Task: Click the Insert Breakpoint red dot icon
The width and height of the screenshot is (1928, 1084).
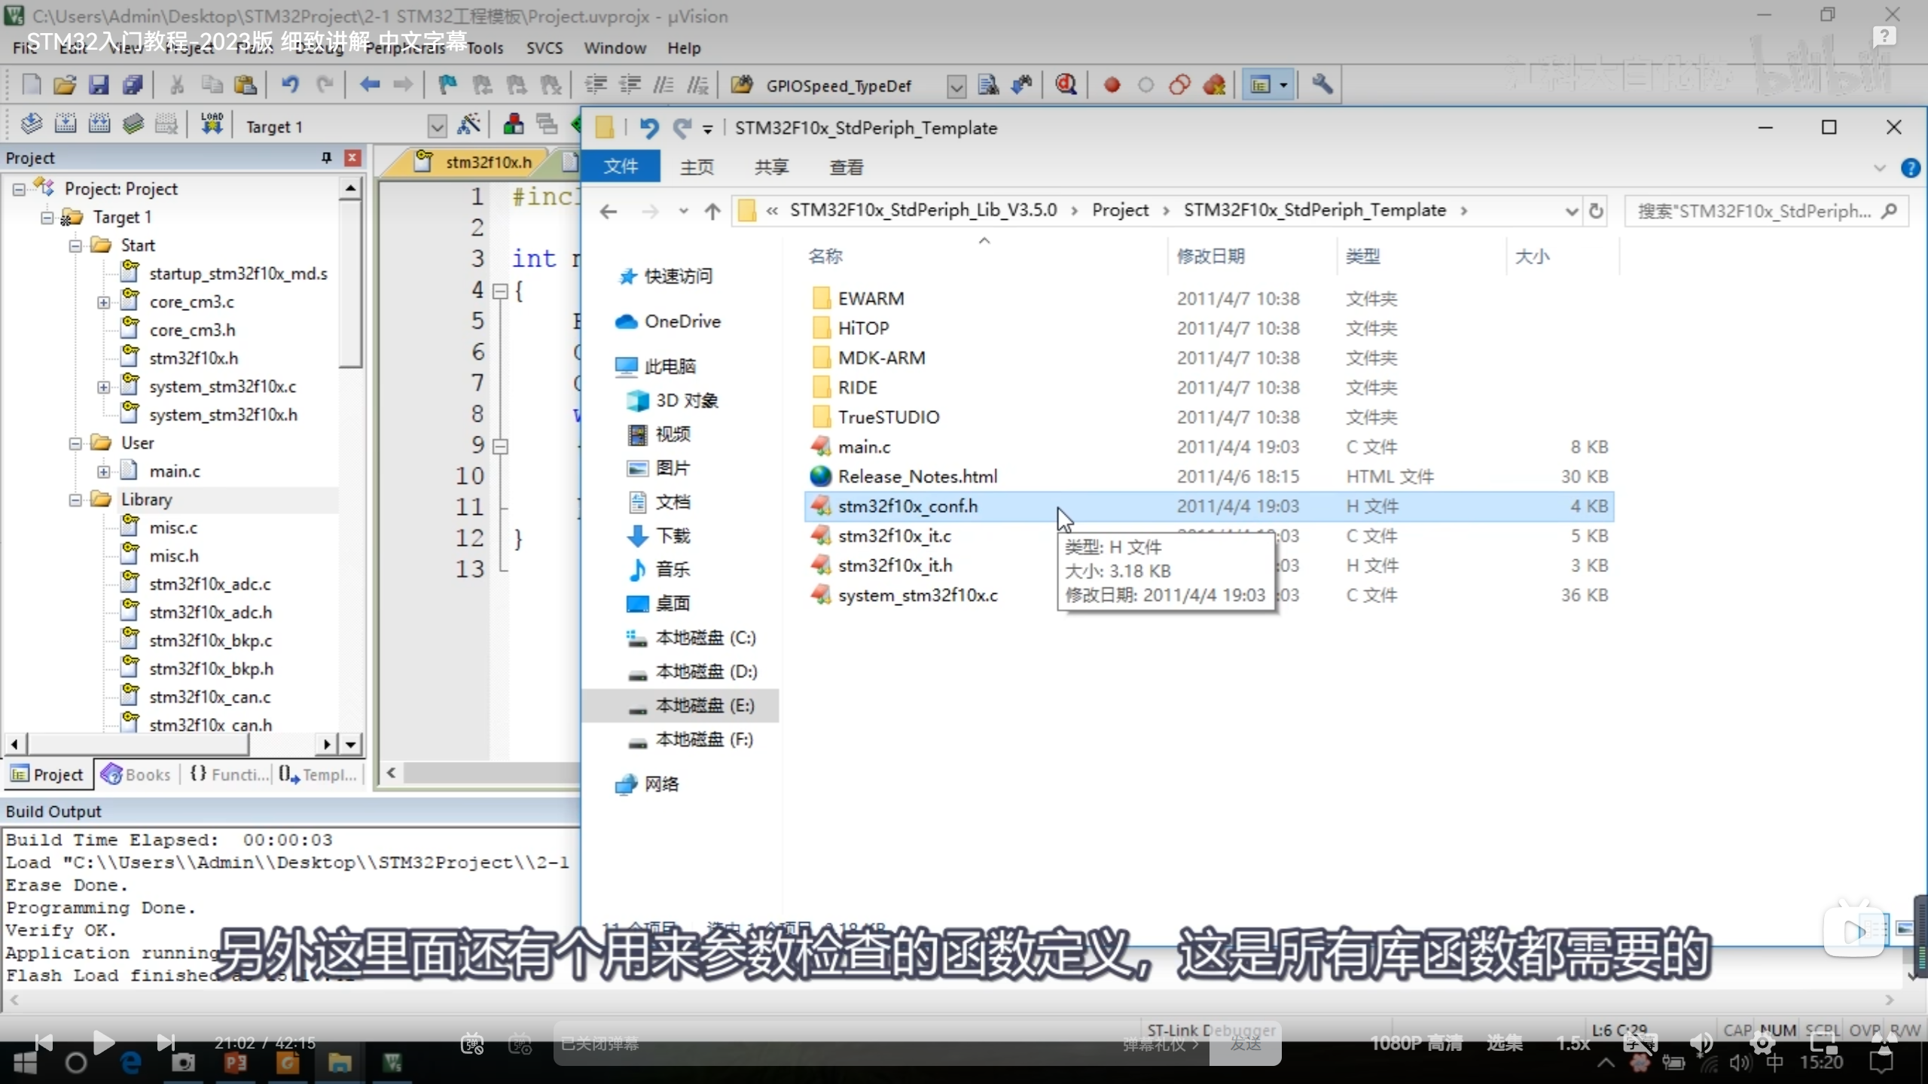Action: click(1112, 85)
